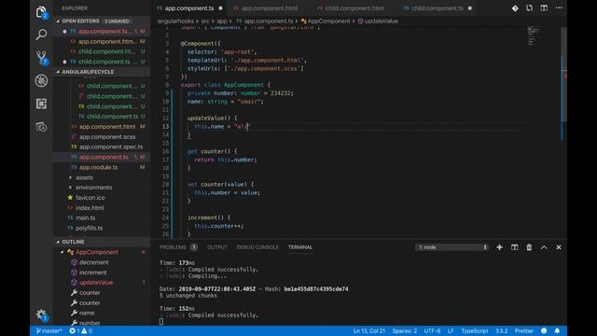Open the Search view icon

41,35
